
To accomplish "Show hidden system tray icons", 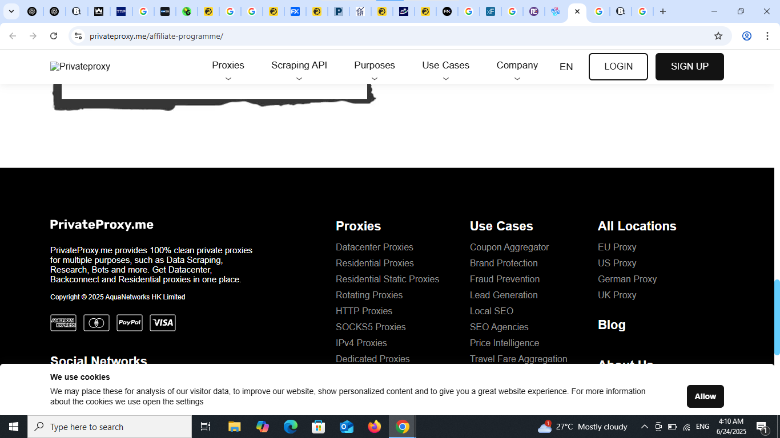I will coord(644,427).
